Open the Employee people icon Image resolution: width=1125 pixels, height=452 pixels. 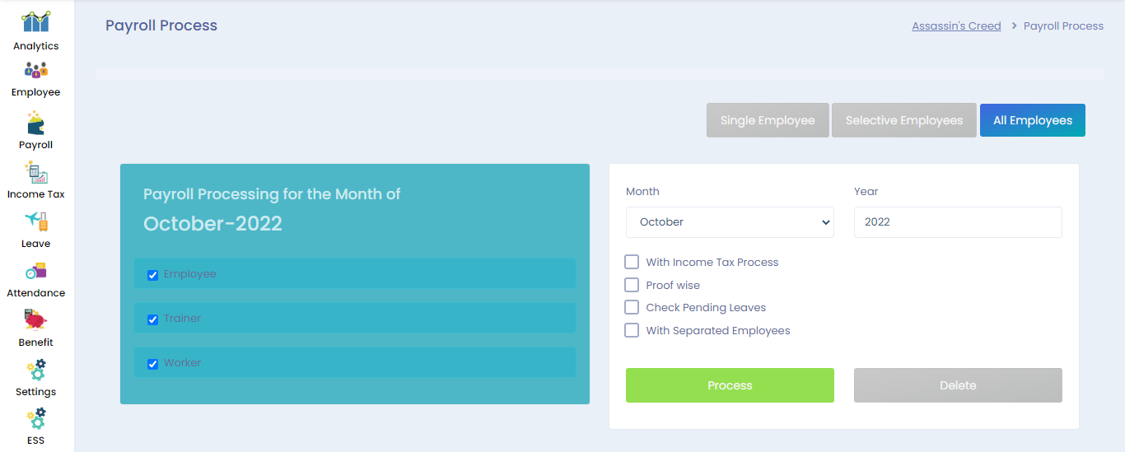[x=36, y=71]
